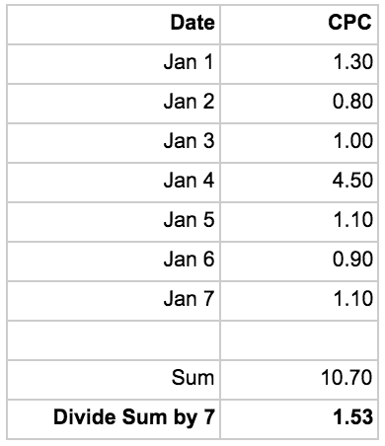Click the Jan 1 date cell
This screenshot has width=385, height=446.
[x=114, y=64]
